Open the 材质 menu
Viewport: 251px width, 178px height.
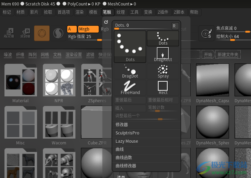[22, 12]
